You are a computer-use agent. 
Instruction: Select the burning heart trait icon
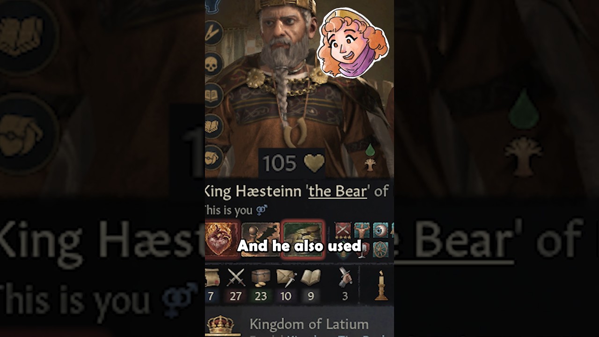[221, 239]
